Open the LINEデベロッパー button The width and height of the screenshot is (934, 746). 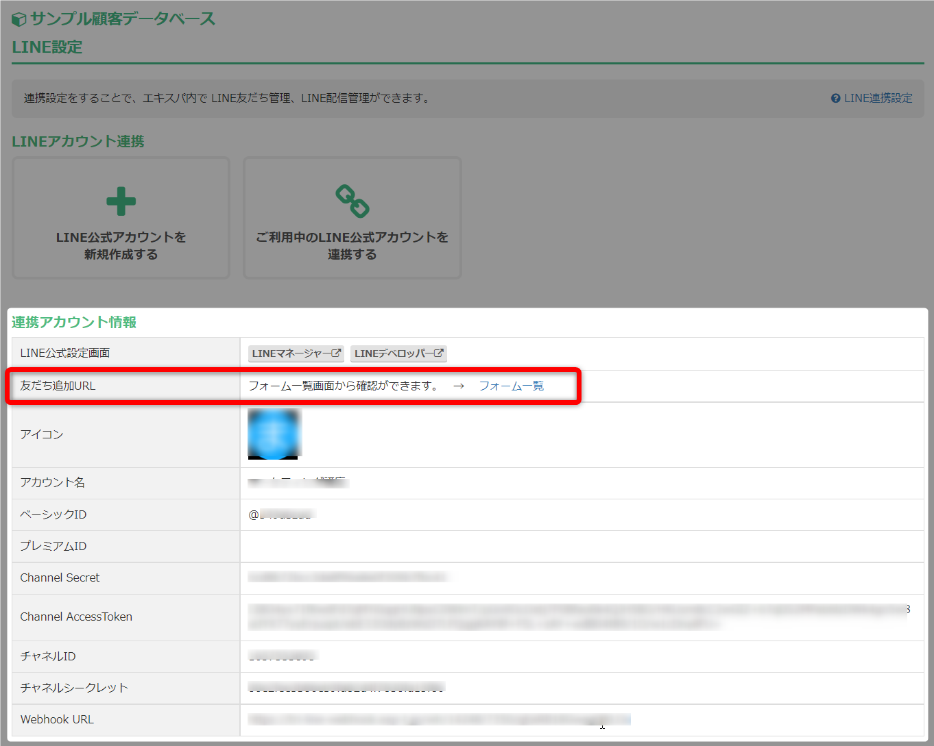point(398,353)
